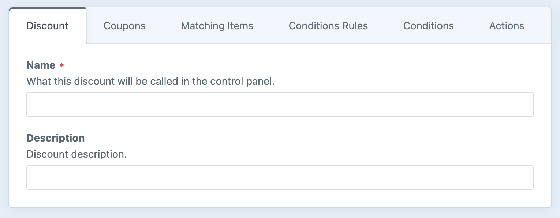
Task: Go to the Conditions tab
Action: 428,26
